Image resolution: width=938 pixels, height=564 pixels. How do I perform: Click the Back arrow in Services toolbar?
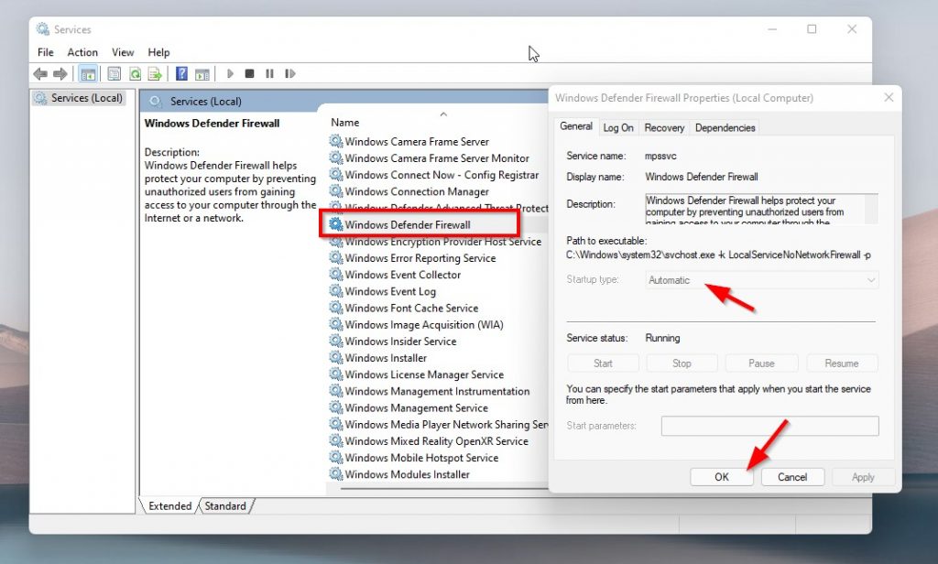(40, 73)
